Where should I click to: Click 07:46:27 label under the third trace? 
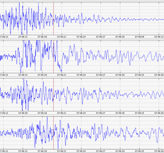click(x=101, y=113)
